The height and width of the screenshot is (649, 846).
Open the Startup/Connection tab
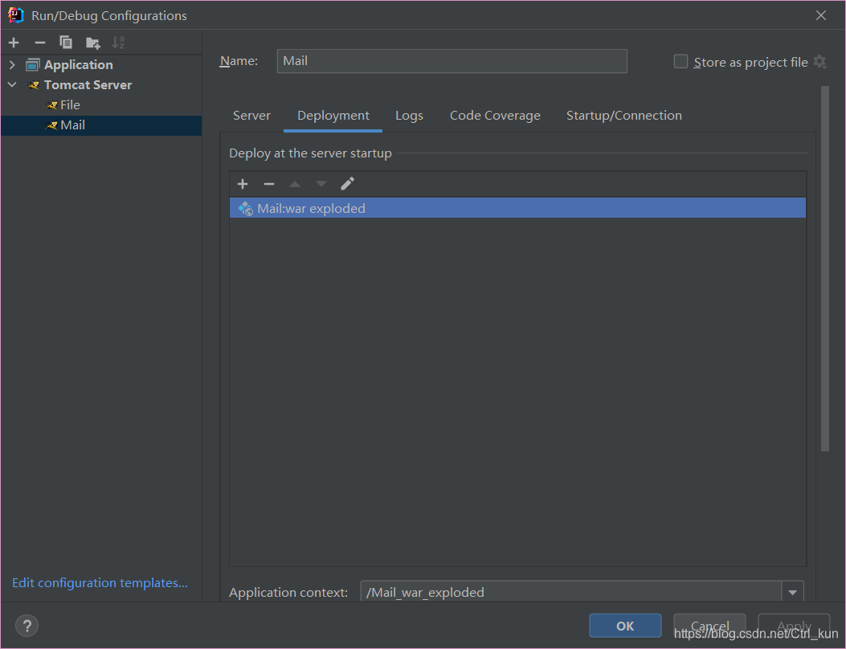623,116
